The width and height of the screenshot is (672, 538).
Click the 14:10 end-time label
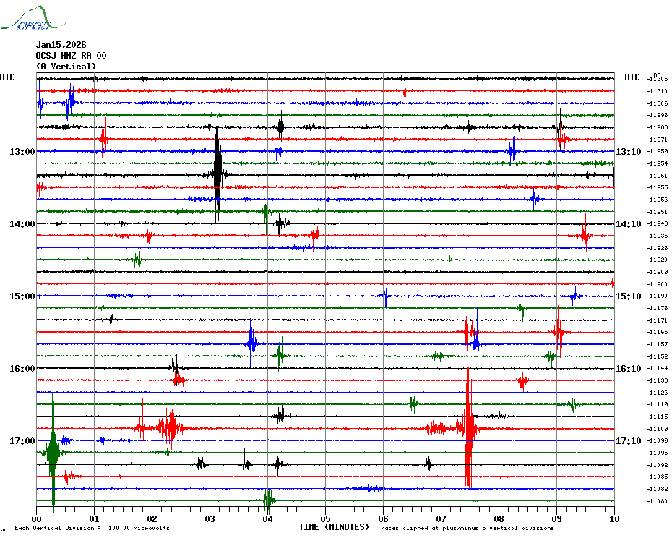point(629,224)
